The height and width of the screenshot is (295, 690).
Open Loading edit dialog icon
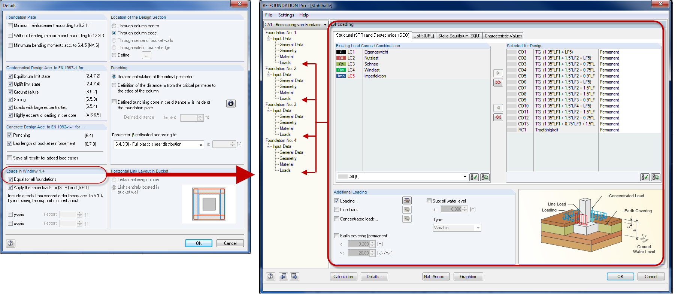pos(407,201)
